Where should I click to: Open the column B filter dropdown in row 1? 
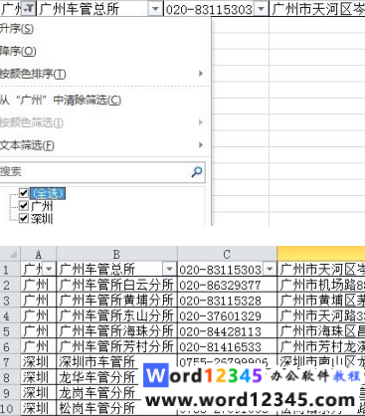point(169,269)
